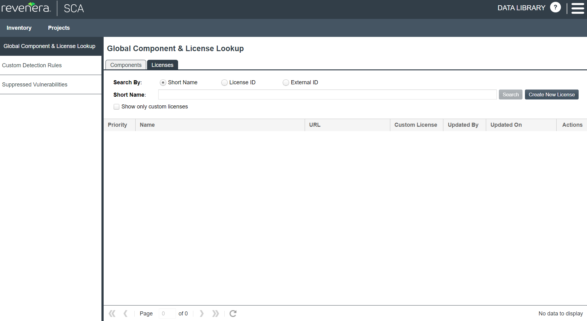This screenshot has width=587, height=321.
Task: Open the Projects menu
Action: coord(59,28)
